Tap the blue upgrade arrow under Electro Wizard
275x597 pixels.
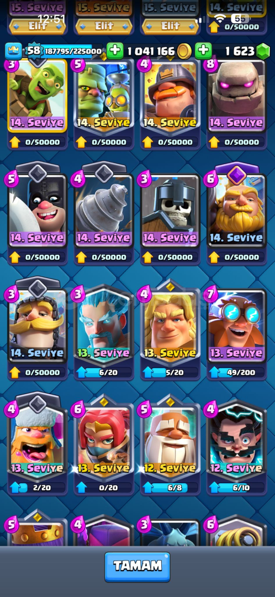(214, 488)
